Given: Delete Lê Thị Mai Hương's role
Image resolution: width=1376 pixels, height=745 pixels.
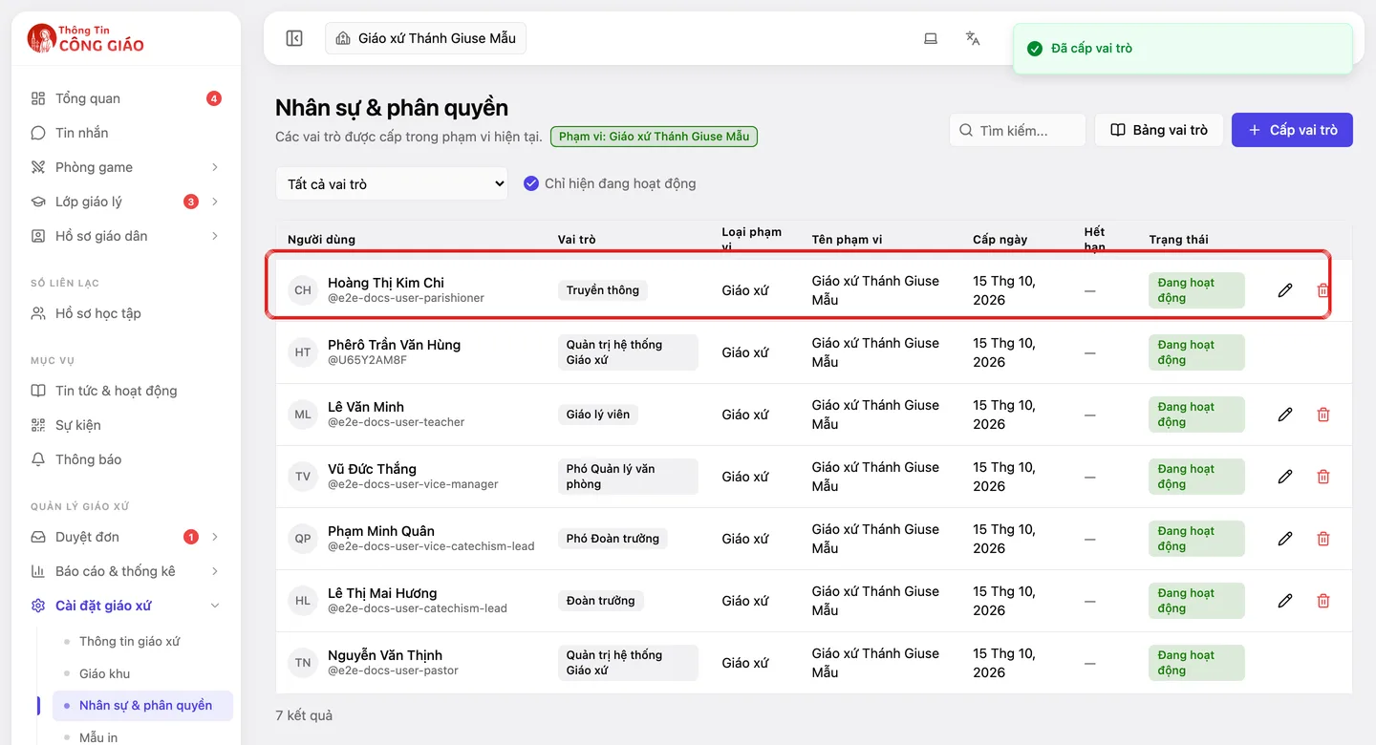Looking at the screenshot, I should point(1323,601).
